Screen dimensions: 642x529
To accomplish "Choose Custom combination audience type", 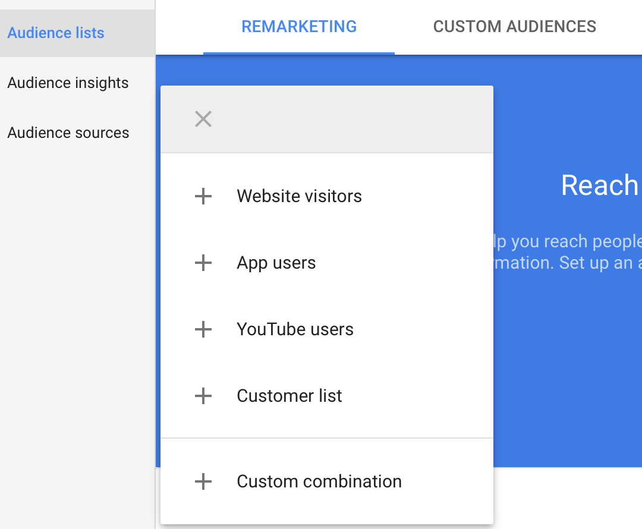I will [x=319, y=481].
